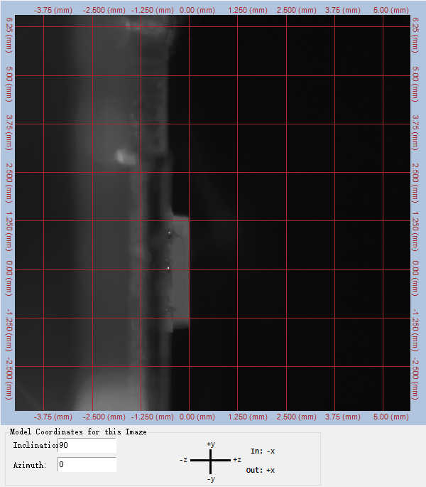Select the 0.00 (mm) mark on top ruler
Screen dimensions: 426x487
tap(197, 11)
